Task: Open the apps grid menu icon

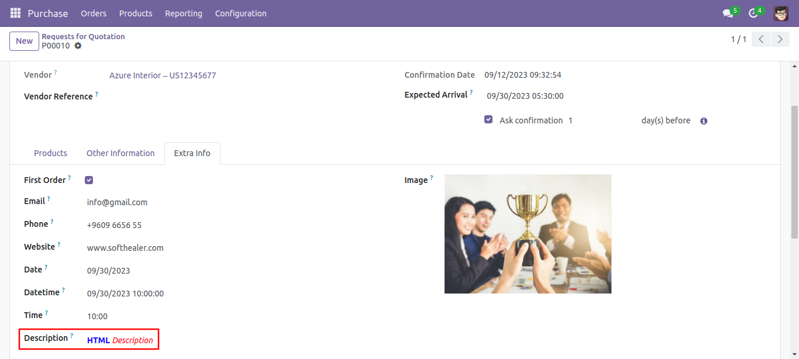Action: tap(15, 13)
